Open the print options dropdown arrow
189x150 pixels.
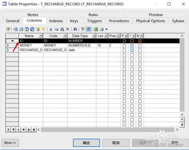point(107,29)
